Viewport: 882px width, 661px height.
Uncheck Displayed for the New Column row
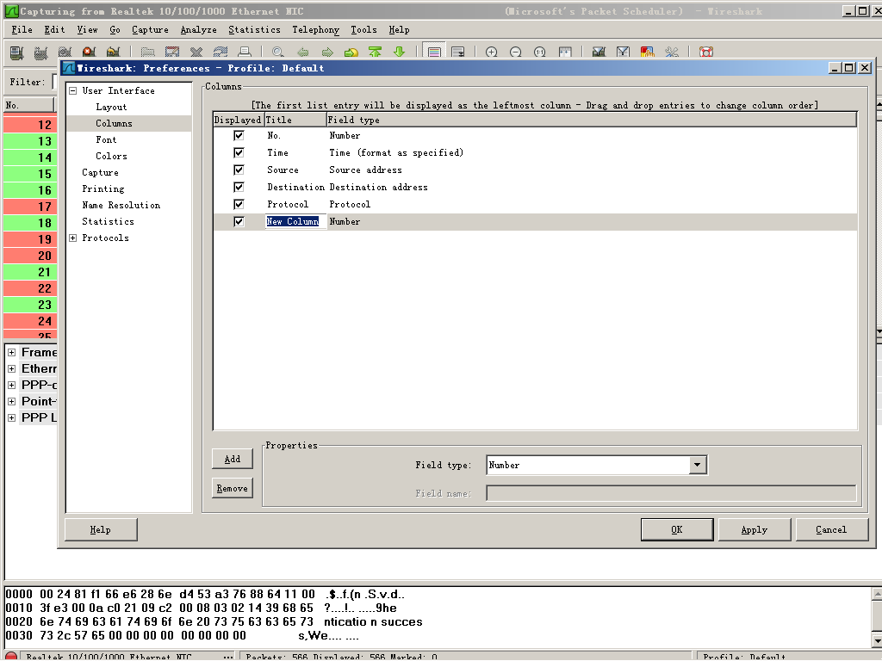click(239, 221)
